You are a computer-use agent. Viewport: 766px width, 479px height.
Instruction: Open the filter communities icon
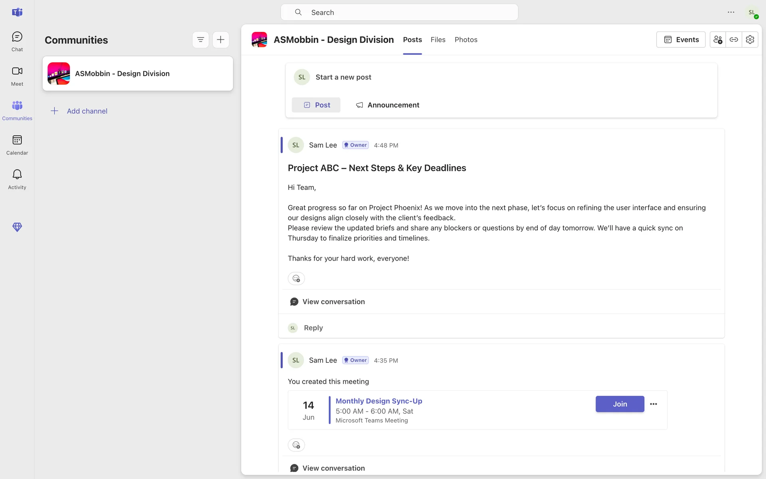[x=201, y=40]
